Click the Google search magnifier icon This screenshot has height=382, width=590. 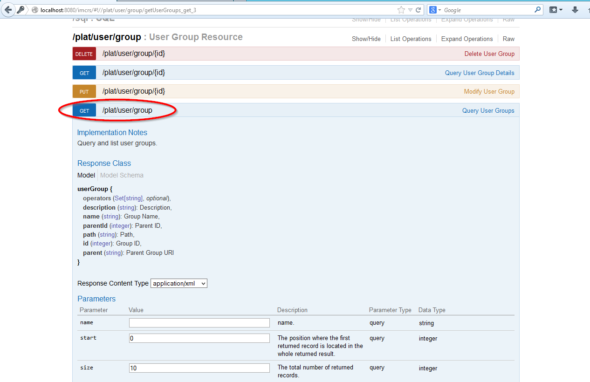coord(538,9)
